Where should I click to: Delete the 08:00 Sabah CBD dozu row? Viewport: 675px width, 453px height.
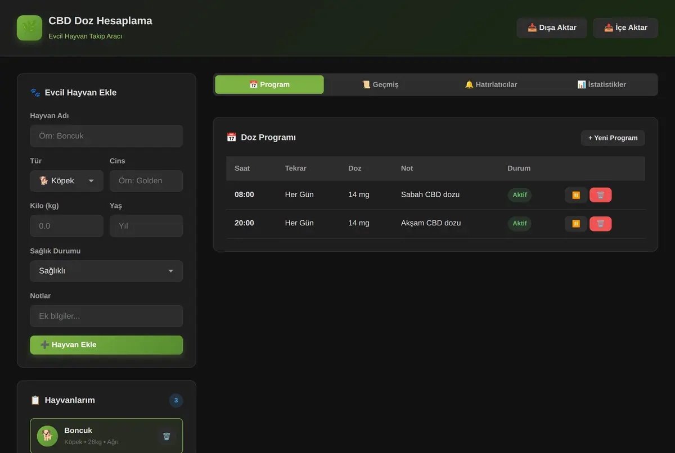click(601, 195)
